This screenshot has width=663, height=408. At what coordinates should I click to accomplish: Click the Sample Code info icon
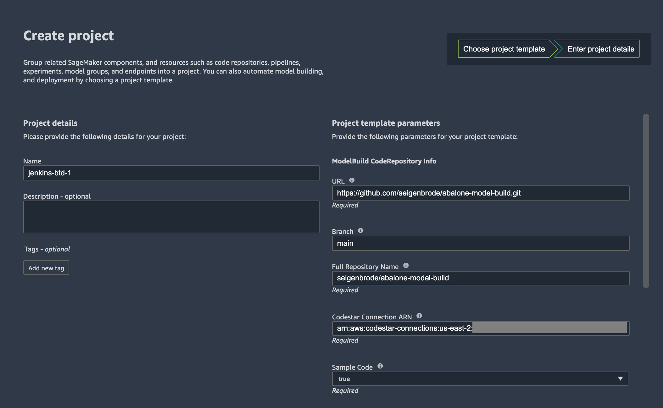pos(380,366)
